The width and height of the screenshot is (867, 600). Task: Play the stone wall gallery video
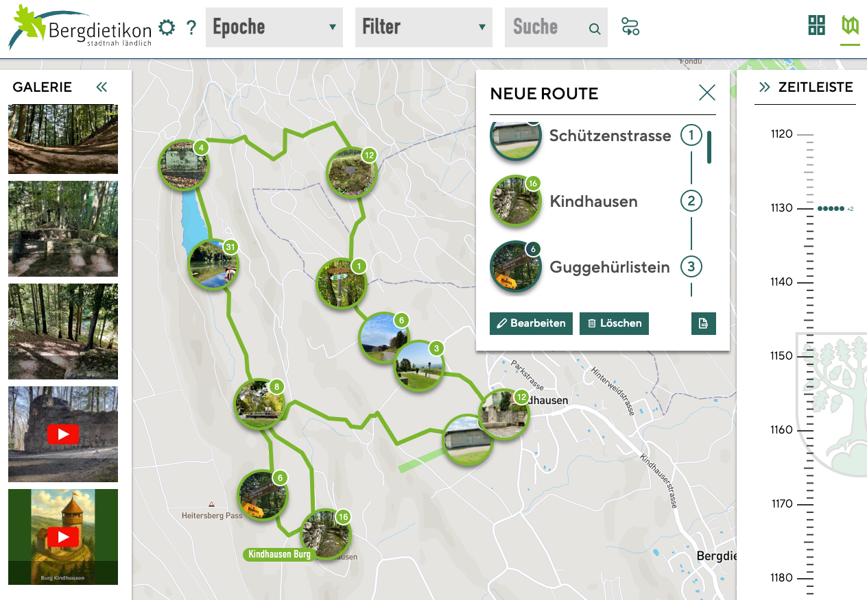pyautogui.click(x=63, y=434)
